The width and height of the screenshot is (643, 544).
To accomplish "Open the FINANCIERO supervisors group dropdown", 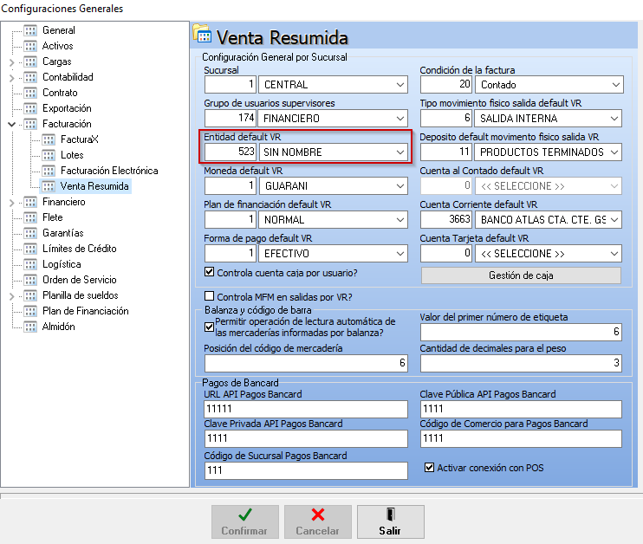I will [x=400, y=119].
